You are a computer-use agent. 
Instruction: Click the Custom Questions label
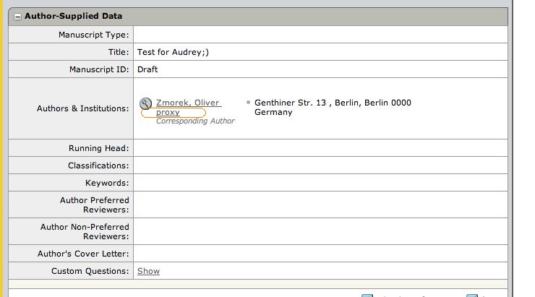(x=90, y=271)
